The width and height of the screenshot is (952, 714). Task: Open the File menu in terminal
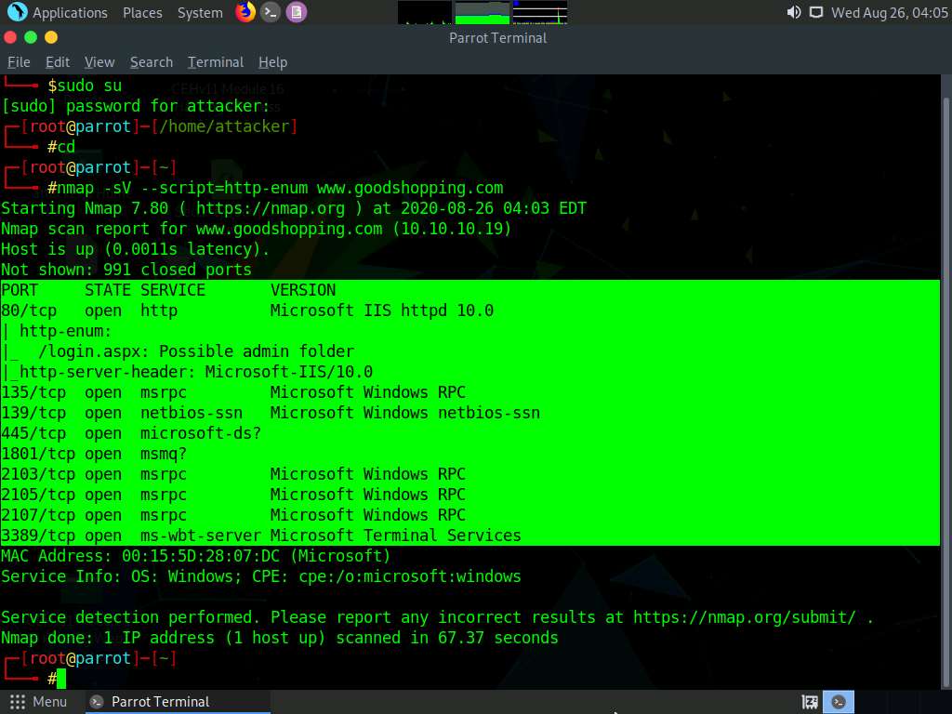(19, 62)
